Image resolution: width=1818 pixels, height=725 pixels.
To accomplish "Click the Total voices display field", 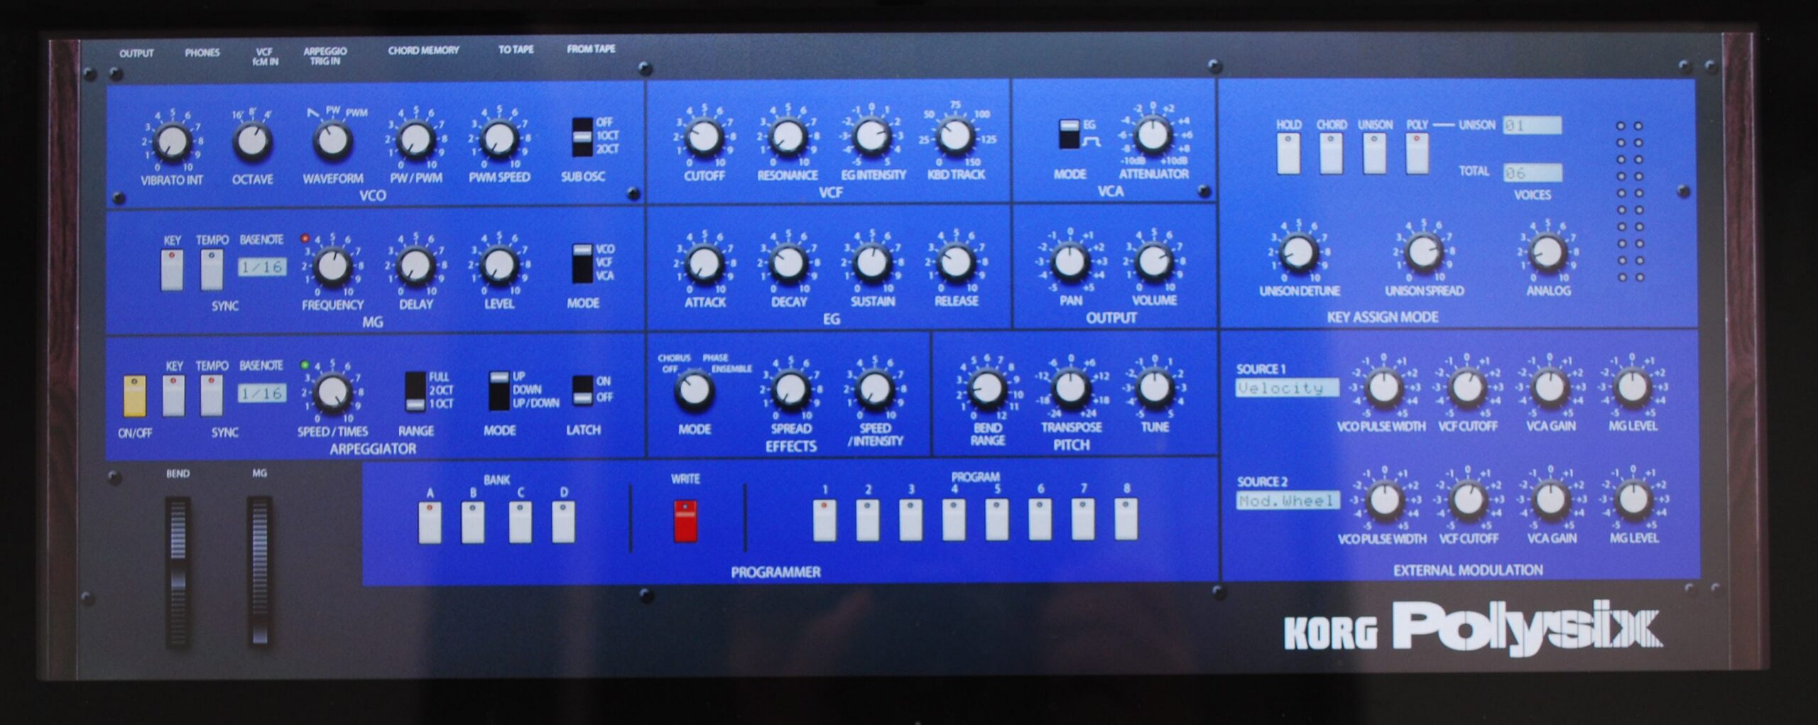I will click(x=1532, y=173).
